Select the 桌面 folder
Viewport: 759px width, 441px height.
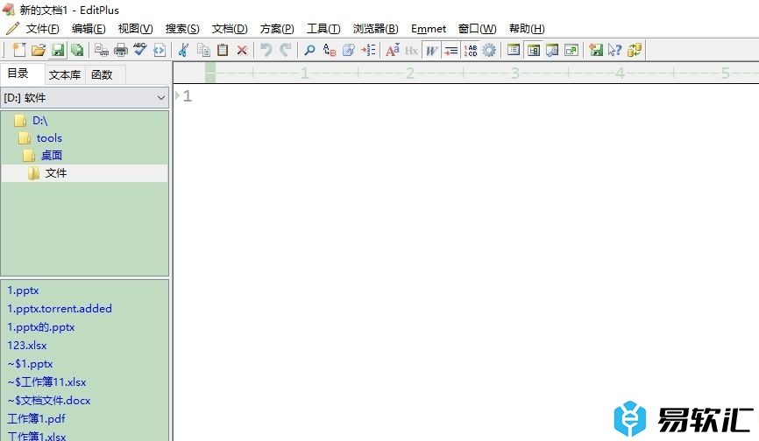tap(52, 156)
